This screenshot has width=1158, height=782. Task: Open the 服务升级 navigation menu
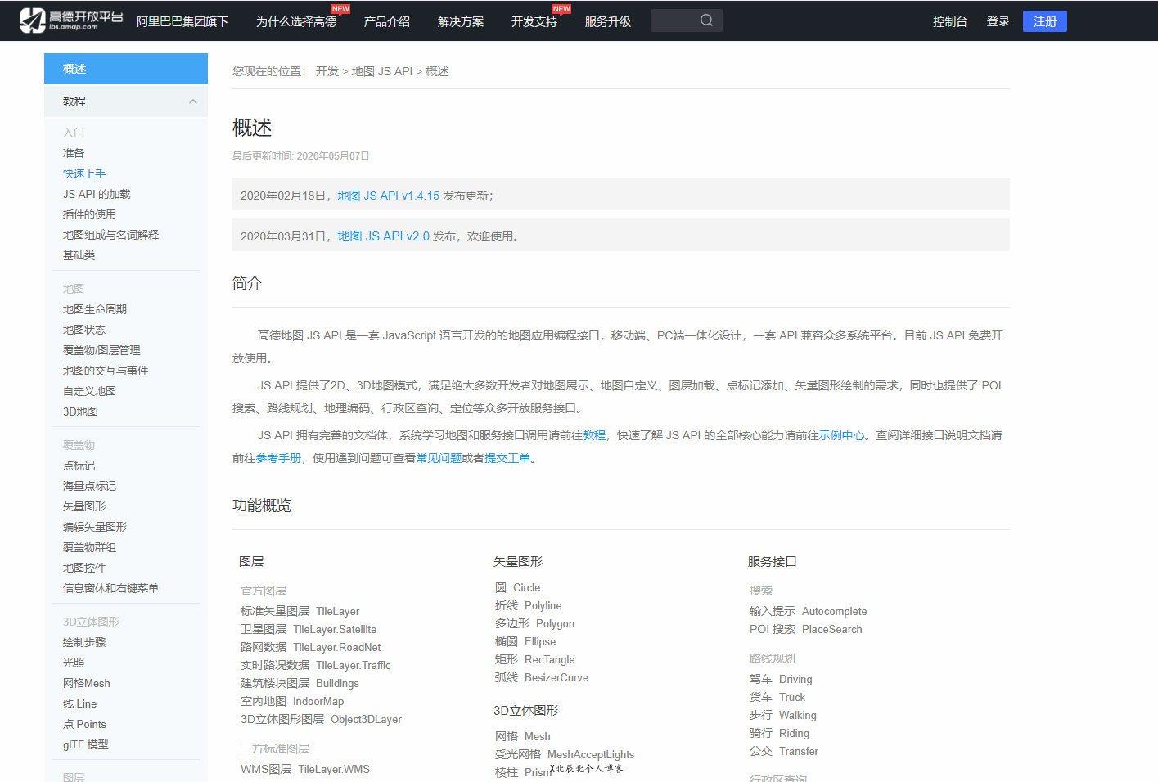coord(608,22)
